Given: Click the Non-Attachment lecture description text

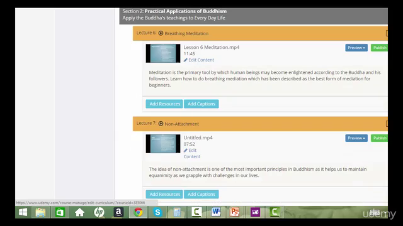Looking at the screenshot, I should [x=258, y=172].
